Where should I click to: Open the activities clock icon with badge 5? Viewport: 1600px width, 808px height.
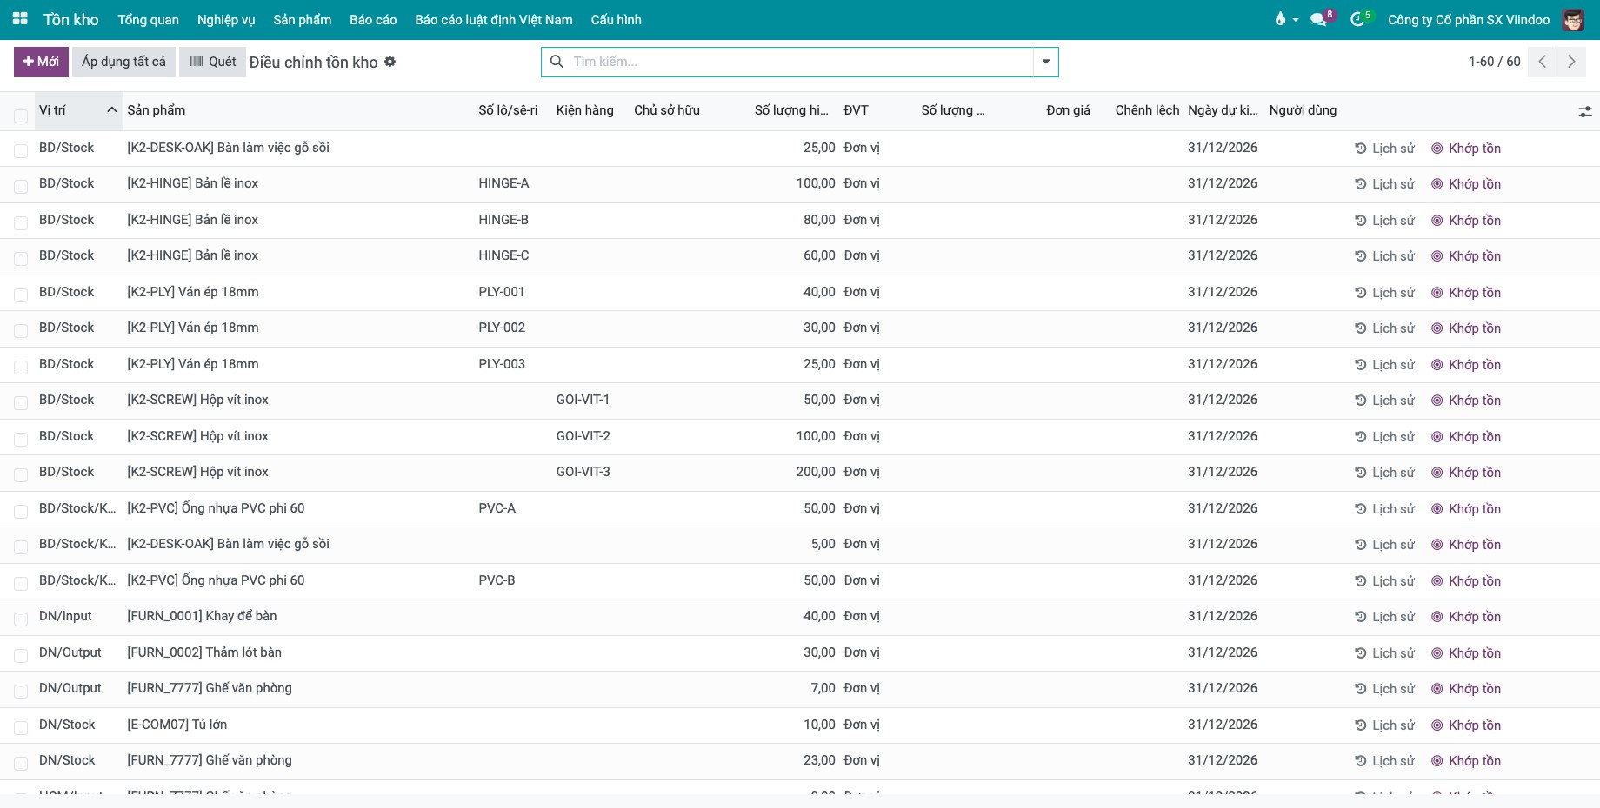point(1358,19)
